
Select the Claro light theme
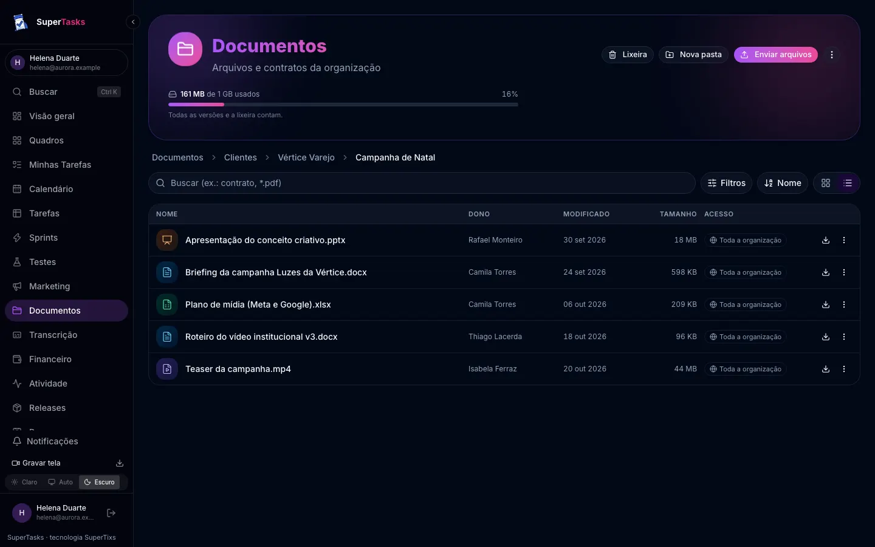pyautogui.click(x=24, y=482)
